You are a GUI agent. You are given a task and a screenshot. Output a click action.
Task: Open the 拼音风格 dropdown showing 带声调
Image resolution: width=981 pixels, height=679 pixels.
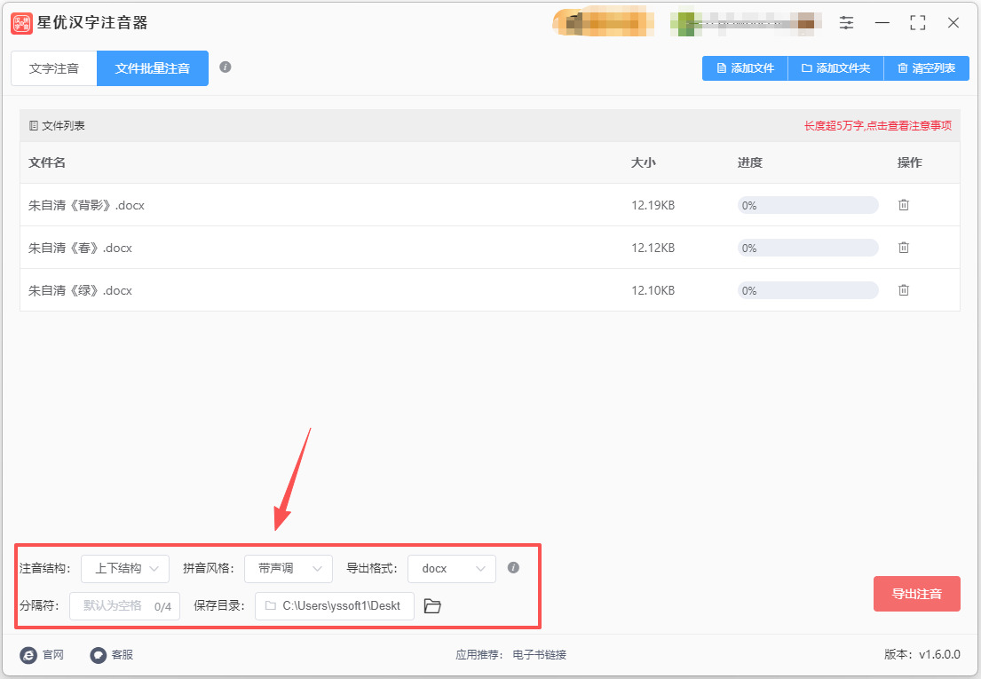[289, 568]
